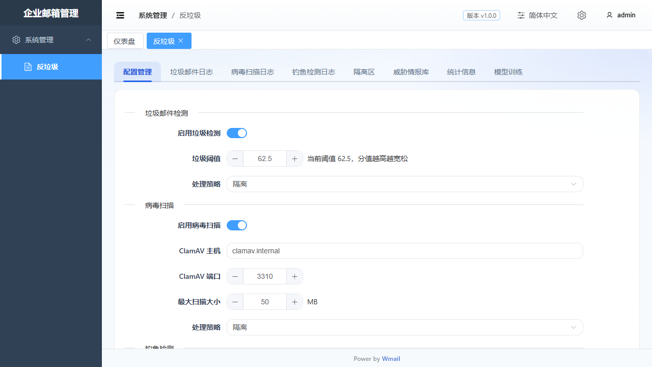Click the ClamAV 端口 number field

(x=265, y=276)
